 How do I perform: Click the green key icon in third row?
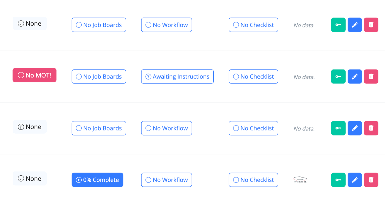coord(338,128)
